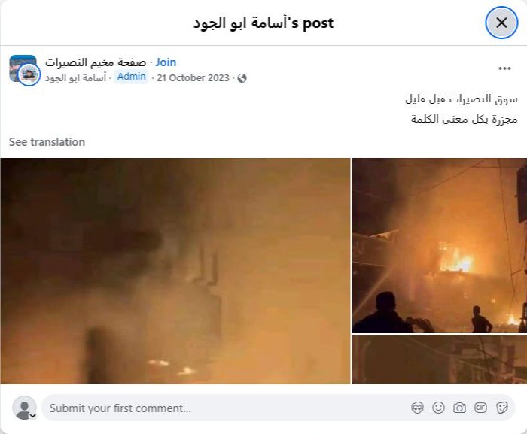Click the Admin badge

(x=132, y=77)
